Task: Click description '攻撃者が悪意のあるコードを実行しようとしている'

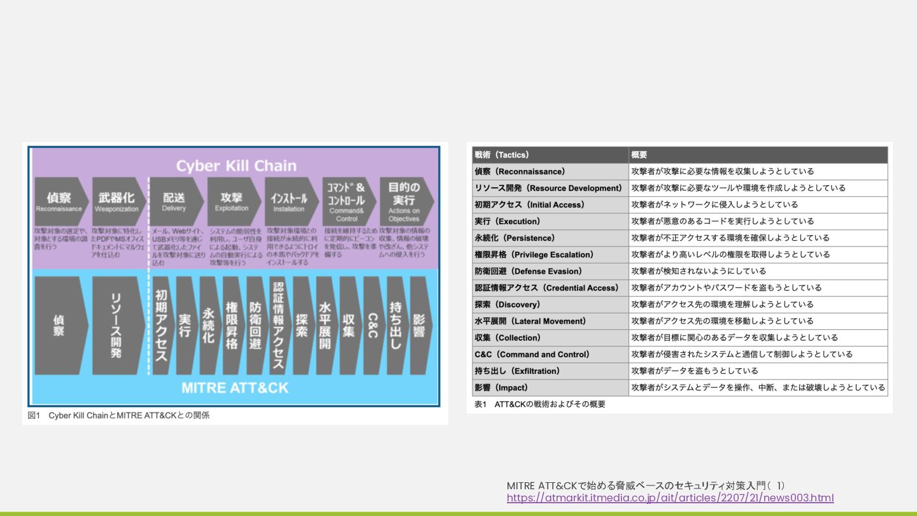Action: [x=722, y=221]
